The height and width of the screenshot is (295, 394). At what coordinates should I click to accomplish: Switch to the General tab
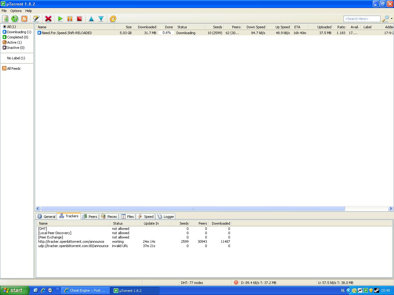46,216
